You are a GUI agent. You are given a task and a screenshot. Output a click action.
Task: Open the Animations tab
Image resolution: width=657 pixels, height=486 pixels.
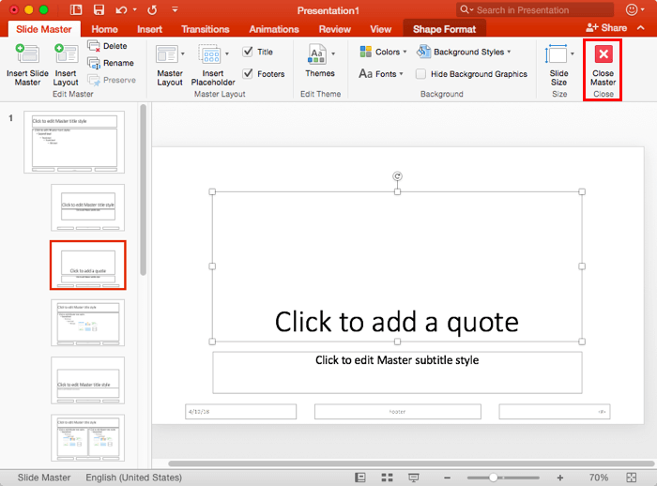coord(274,29)
